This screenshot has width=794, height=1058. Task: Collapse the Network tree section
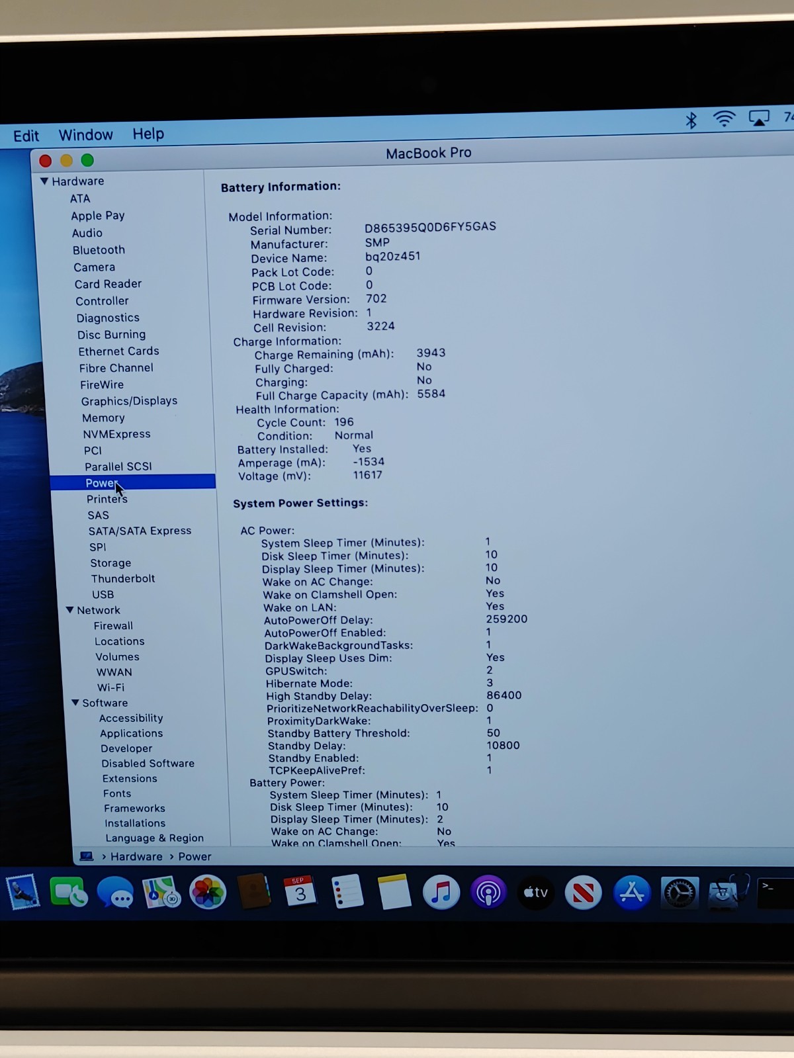[x=69, y=610]
